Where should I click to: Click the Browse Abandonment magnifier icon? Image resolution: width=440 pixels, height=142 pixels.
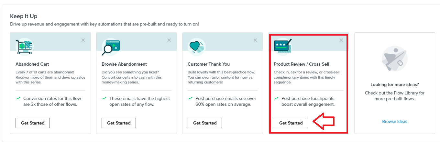pyautogui.click(x=111, y=47)
